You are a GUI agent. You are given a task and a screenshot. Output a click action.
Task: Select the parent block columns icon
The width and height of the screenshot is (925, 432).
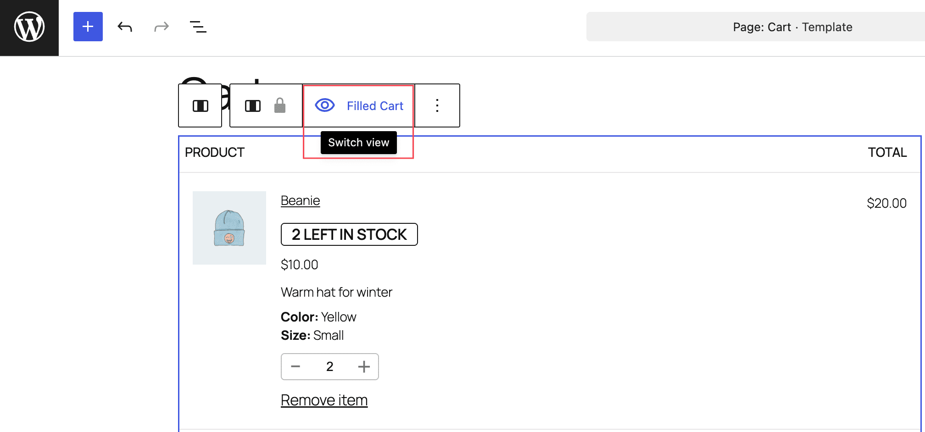click(x=201, y=106)
